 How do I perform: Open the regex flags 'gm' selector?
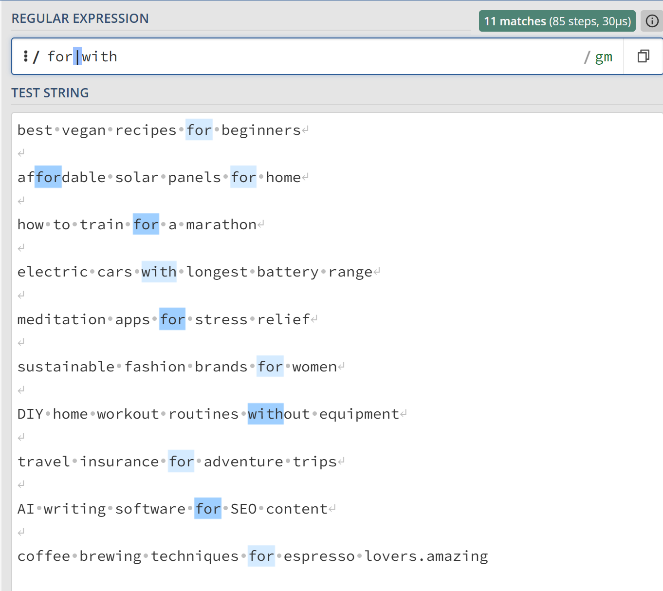603,57
